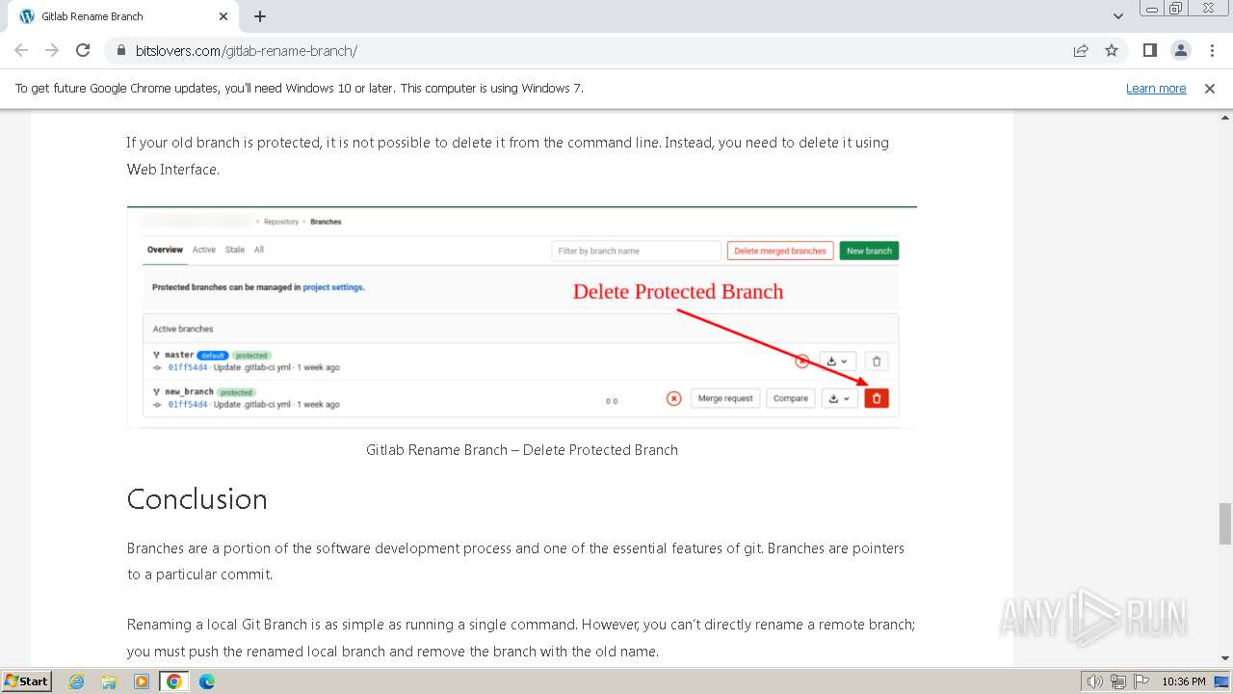The height and width of the screenshot is (694, 1233).
Task: Reload the page with the refresh icon
Action: (x=83, y=50)
